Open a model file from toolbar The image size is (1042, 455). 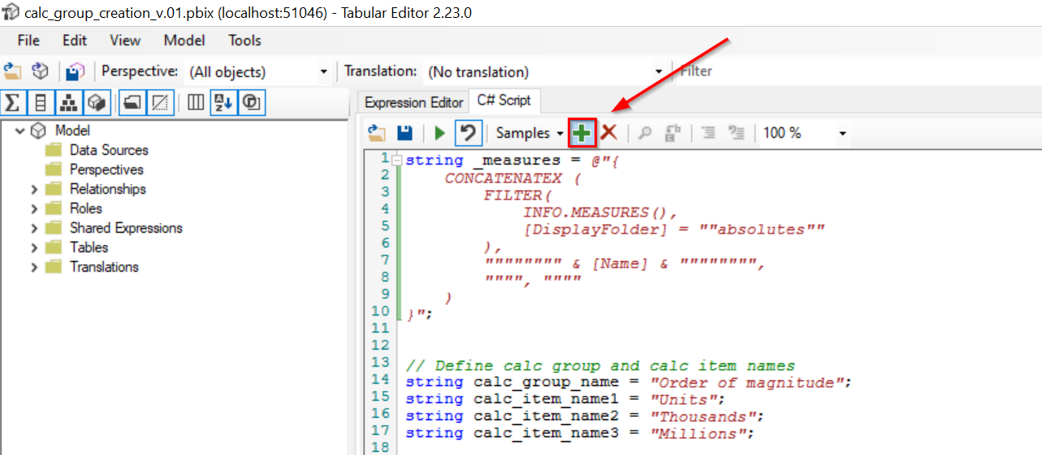[x=12, y=71]
